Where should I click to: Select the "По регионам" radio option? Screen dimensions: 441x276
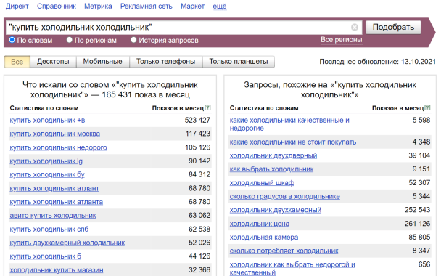pyautogui.click(x=70, y=40)
